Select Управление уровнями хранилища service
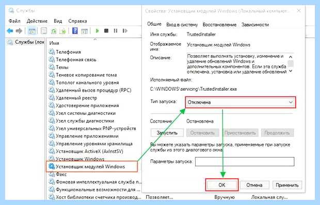This screenshot has width=320, height=205. pos(94,144)
